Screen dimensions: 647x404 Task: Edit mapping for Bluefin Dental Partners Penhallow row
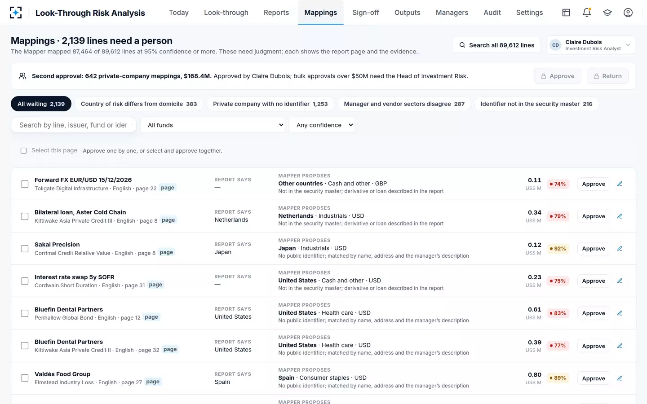620,313
